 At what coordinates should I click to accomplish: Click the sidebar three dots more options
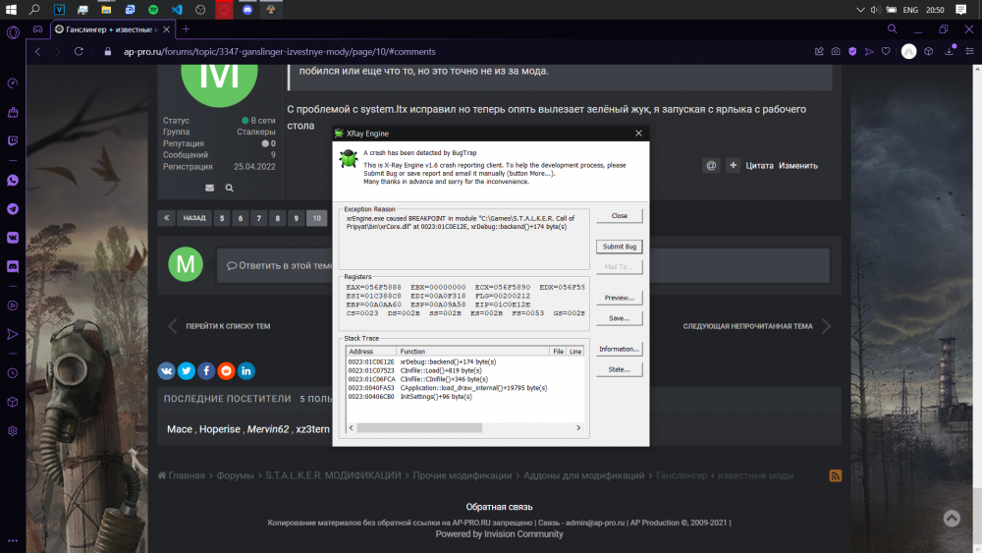point(13,540)
